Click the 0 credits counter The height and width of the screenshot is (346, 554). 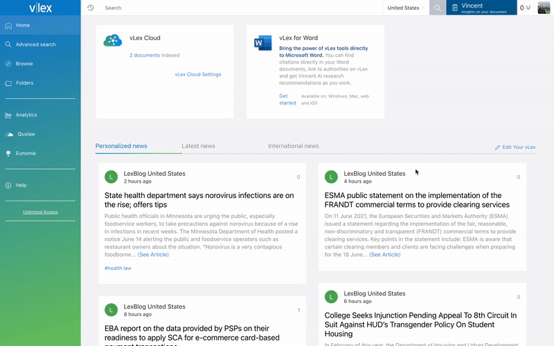[525, 8]
